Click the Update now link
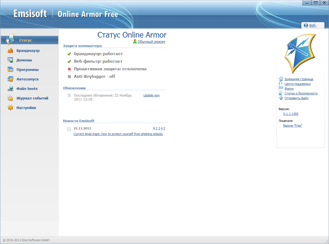Viewport: 329px width, 244px height. (x=151, y=95)
